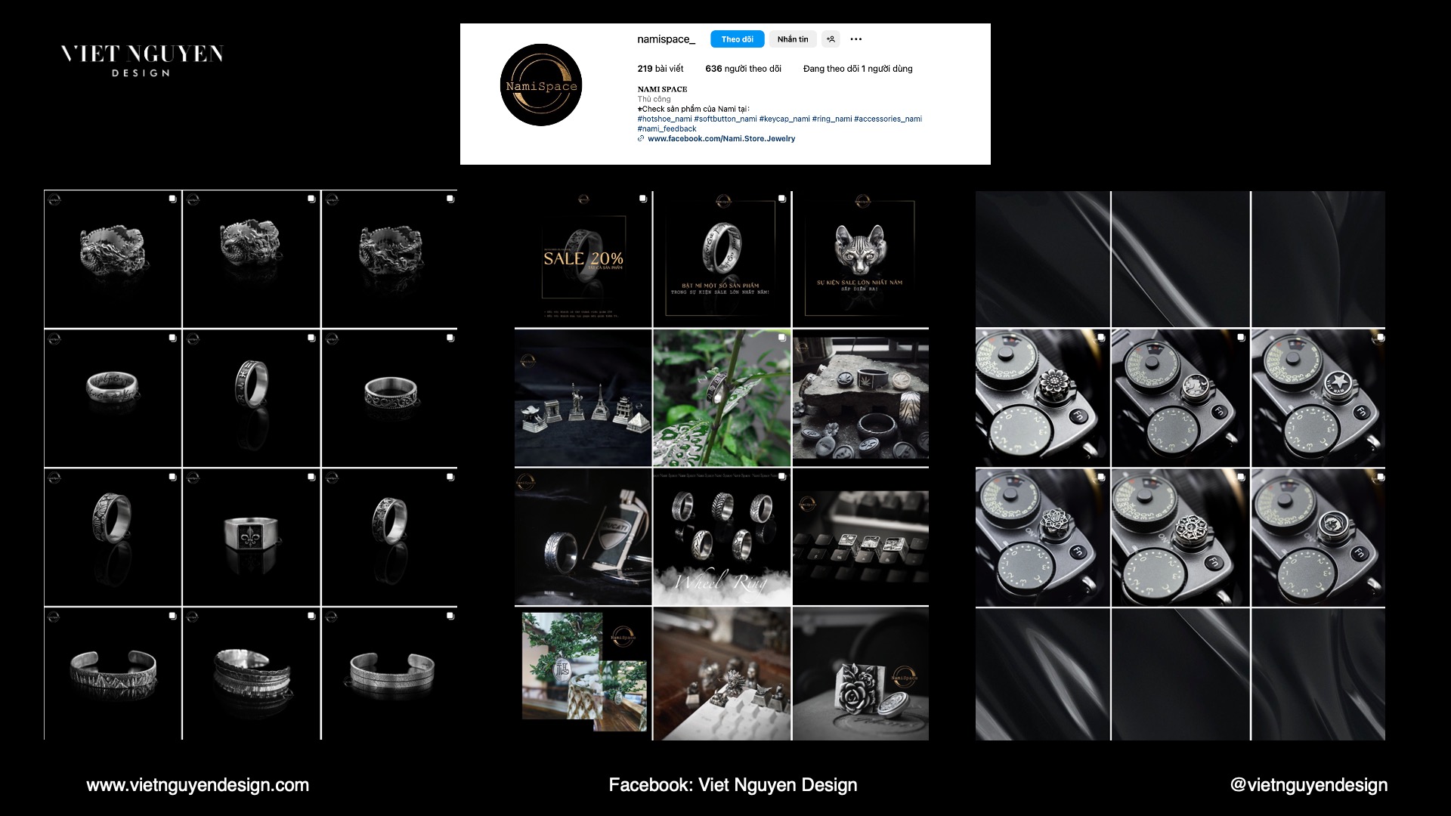1451x816 pixels.
Task: Open the three-dots more options menu
Action: 855,39
